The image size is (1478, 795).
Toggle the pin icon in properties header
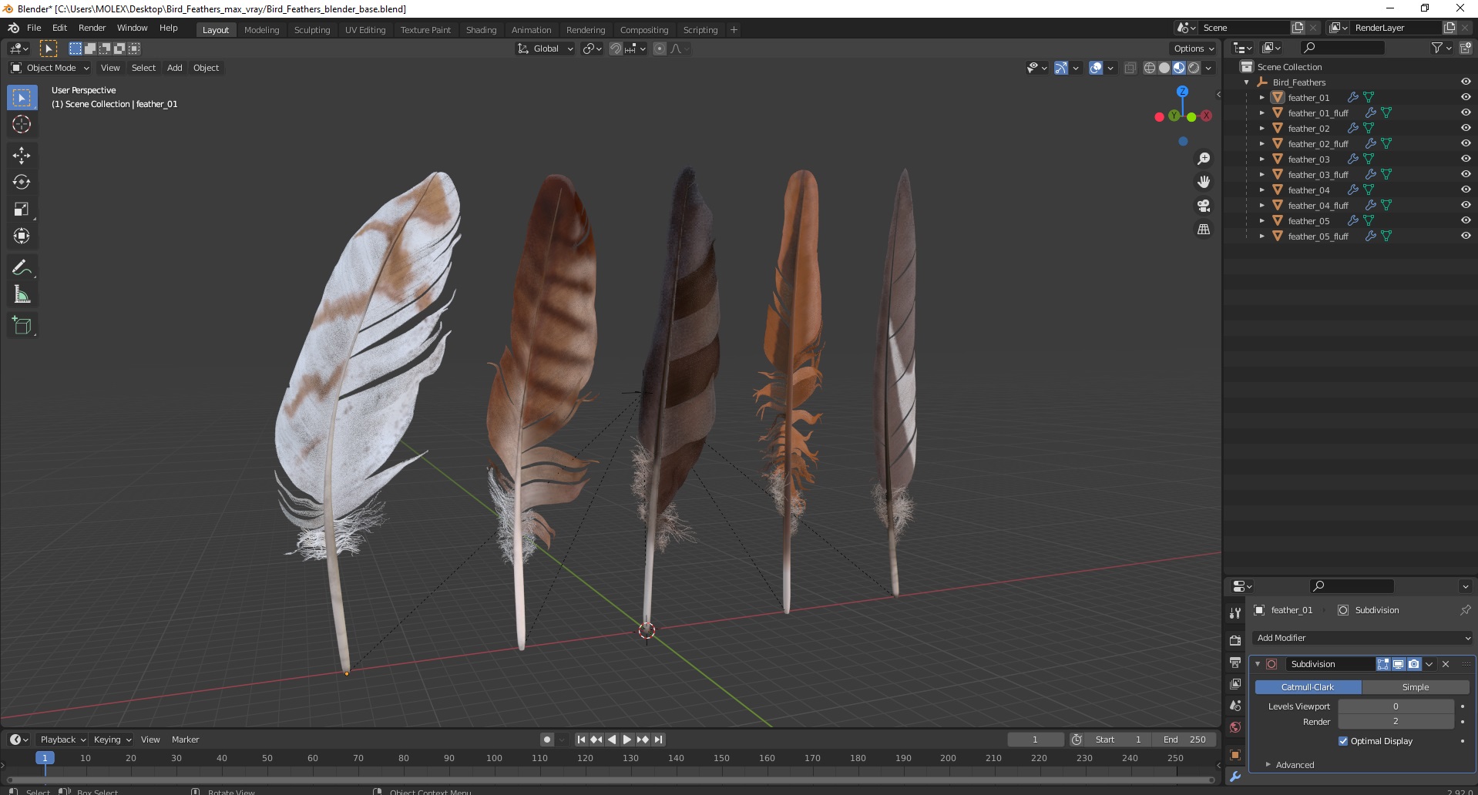pyautogui.click(x=1465, y=610)
